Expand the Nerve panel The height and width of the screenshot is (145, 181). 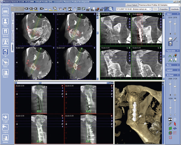click(172, 65)
